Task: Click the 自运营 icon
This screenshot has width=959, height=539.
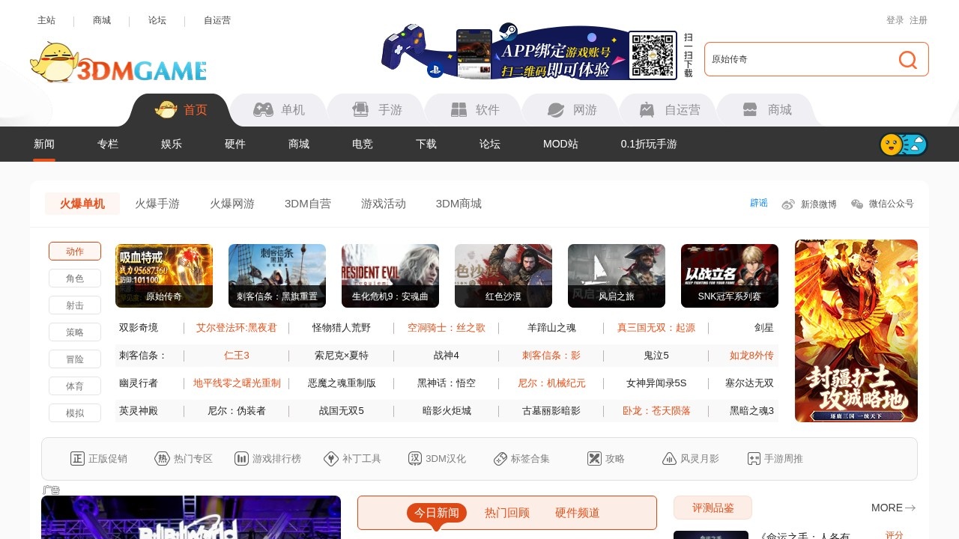Action: (647, 110)
